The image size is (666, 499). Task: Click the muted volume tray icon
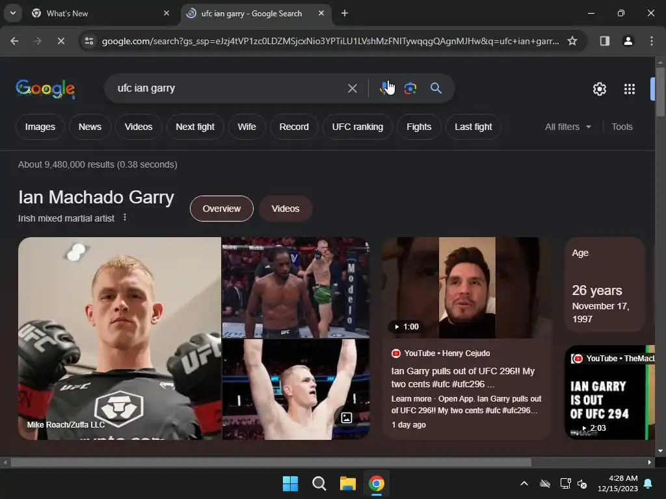pos(582,483)
